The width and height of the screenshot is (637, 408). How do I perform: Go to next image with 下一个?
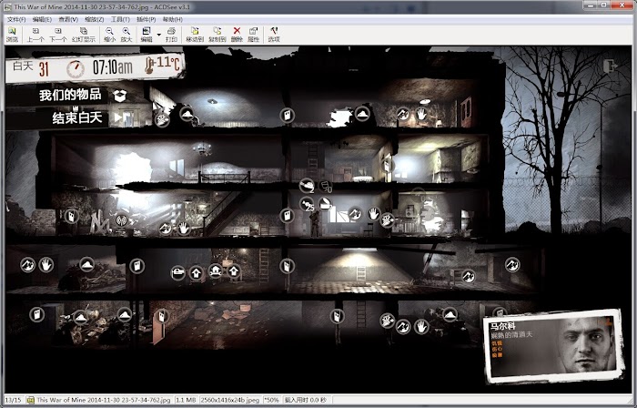click(x=58, y=35)
